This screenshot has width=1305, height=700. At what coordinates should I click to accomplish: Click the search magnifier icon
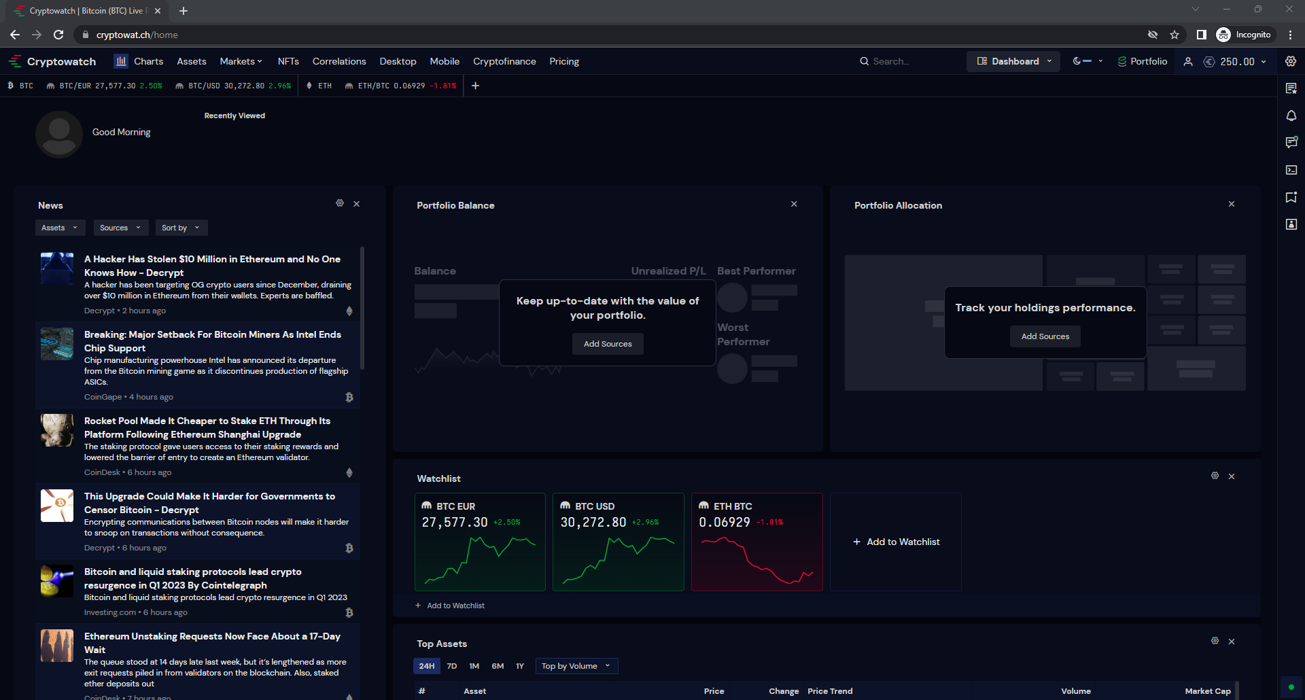[x=864, y=61]
